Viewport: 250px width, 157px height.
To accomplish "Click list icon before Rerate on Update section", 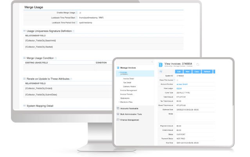I will point(24,79).
